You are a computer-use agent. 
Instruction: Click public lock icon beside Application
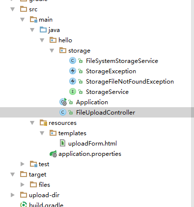70,102
